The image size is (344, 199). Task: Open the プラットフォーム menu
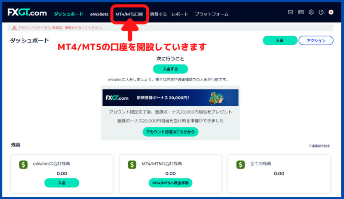(212, 14)
